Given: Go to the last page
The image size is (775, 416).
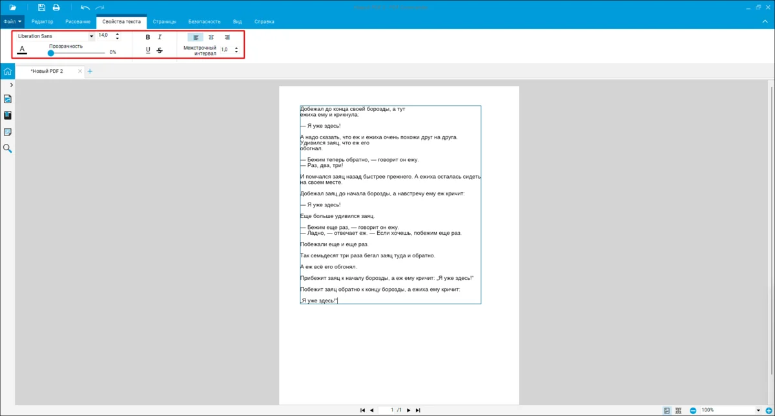Looking at the screenshot, I should pyautogui.click(x=418, y=410).
